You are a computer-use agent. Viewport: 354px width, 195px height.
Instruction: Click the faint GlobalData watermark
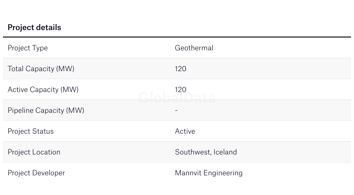coord(177,98)
